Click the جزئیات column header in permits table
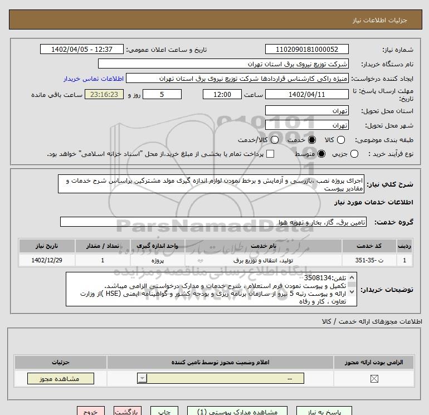Screen dimensions: 429x415 (x=61, y=362)
